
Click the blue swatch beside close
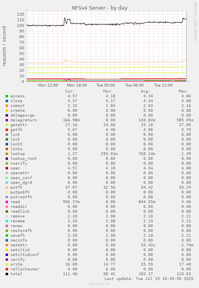(x=7, y=101)
